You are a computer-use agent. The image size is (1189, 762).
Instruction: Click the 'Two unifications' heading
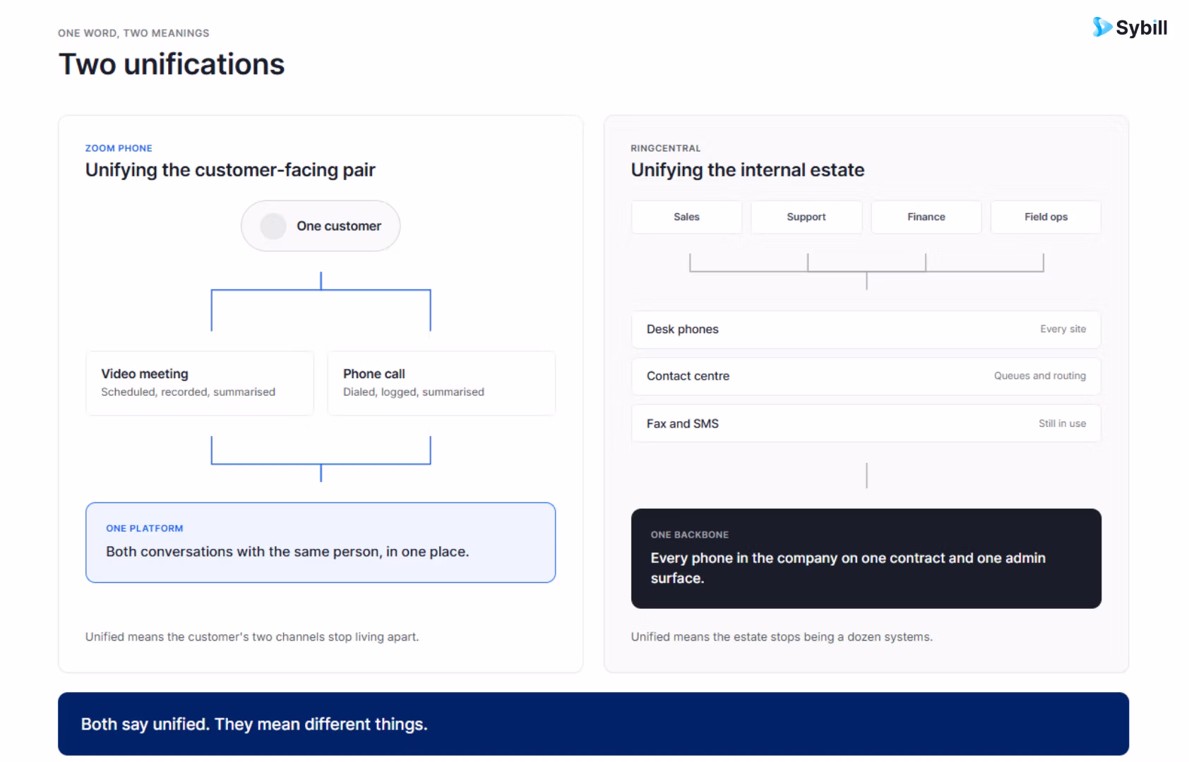click(x=172, y=64)
